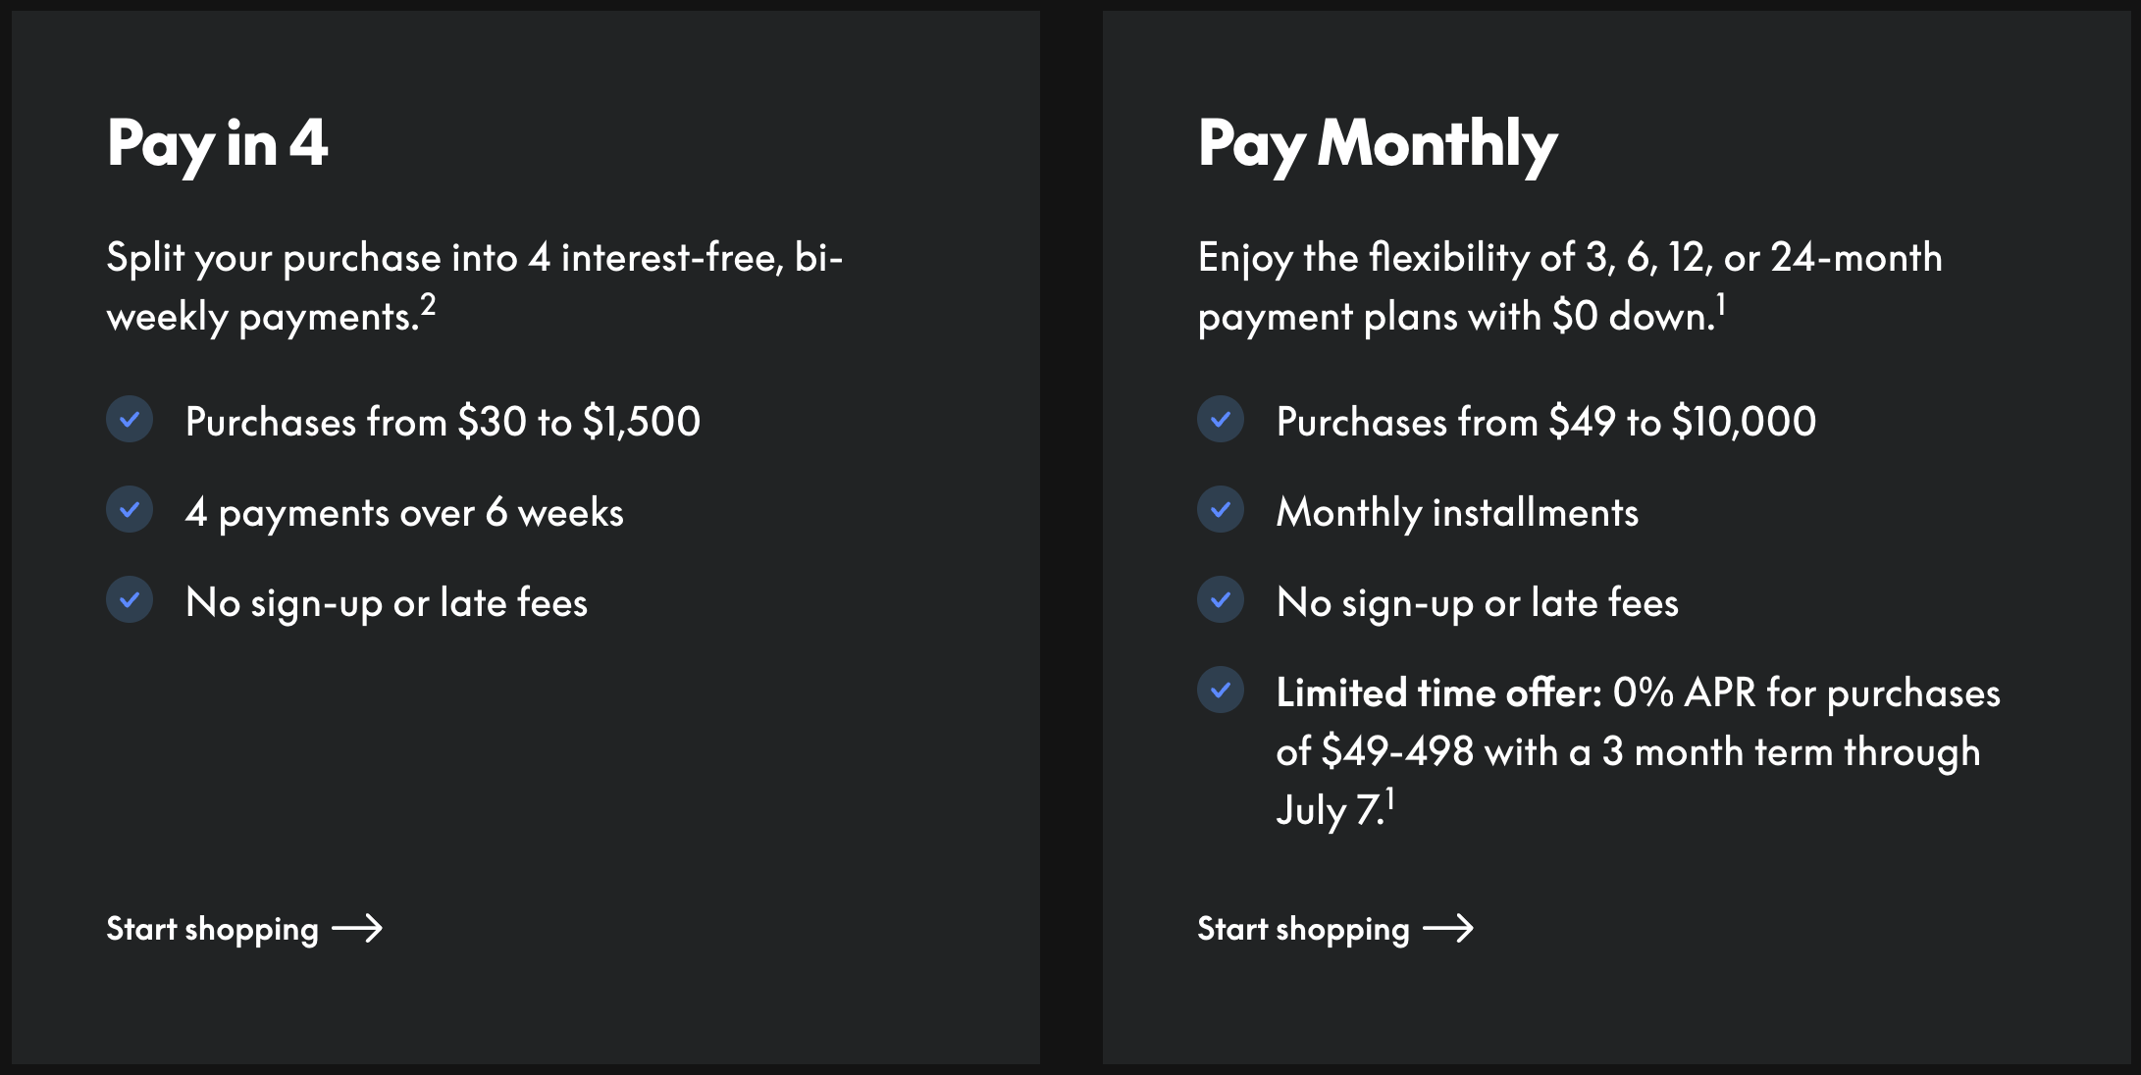Click checkmark icon next to Monthly installments

(x=1221, y=510)
